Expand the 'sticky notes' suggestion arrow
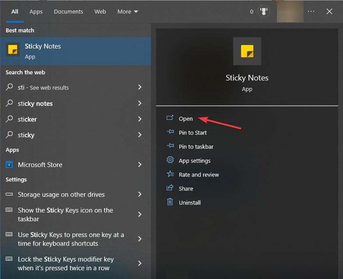Image resolution: width=343 pixels, height=279 pixels. (140, 103)
